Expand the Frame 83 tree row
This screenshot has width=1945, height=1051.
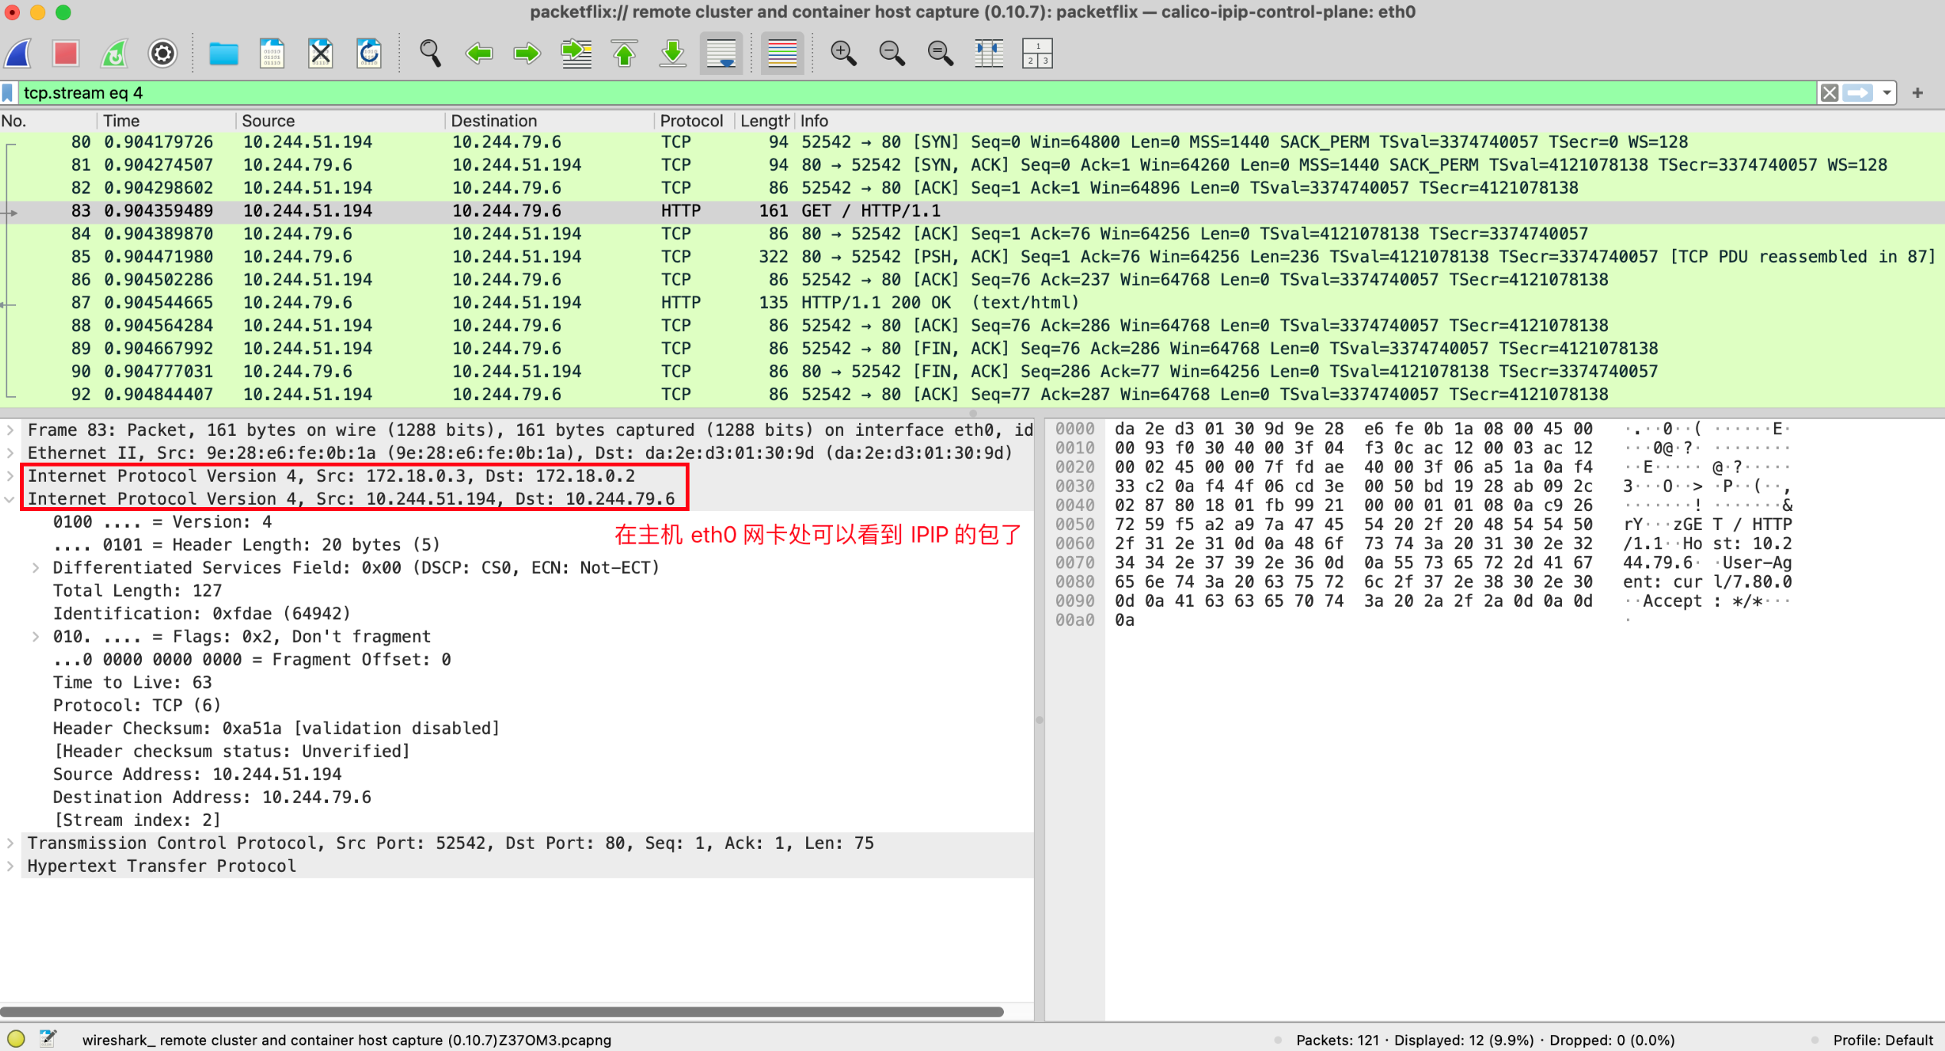10,430
